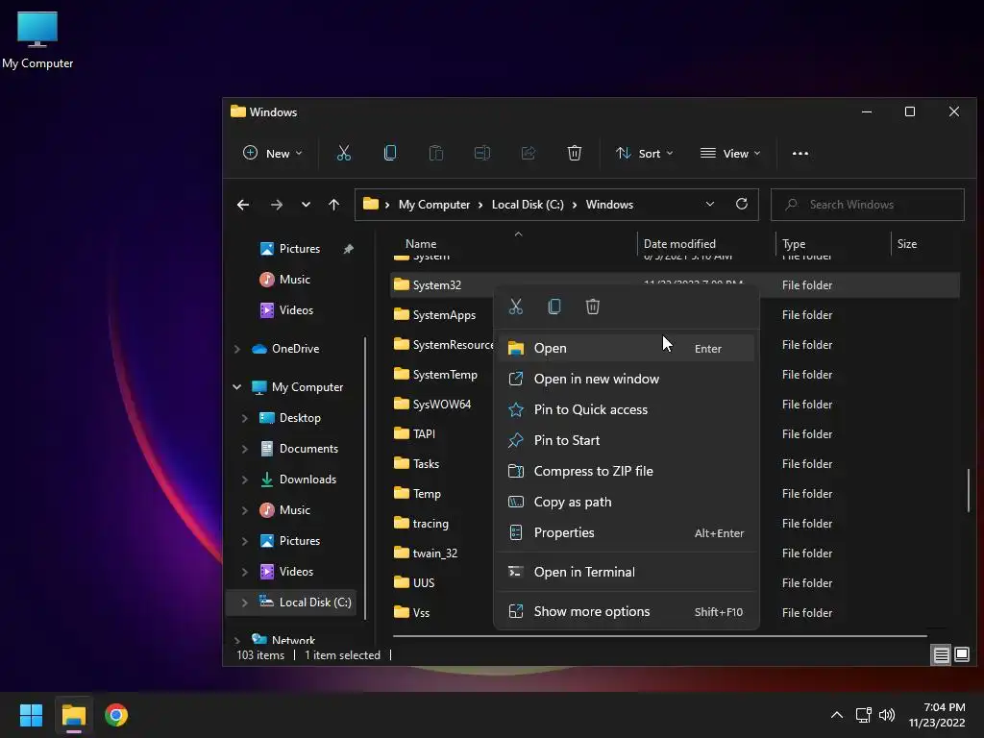Select Copy as path
The width and height of the screenshot is (984, 738).
pyautogui.click(x=627, y=502)
